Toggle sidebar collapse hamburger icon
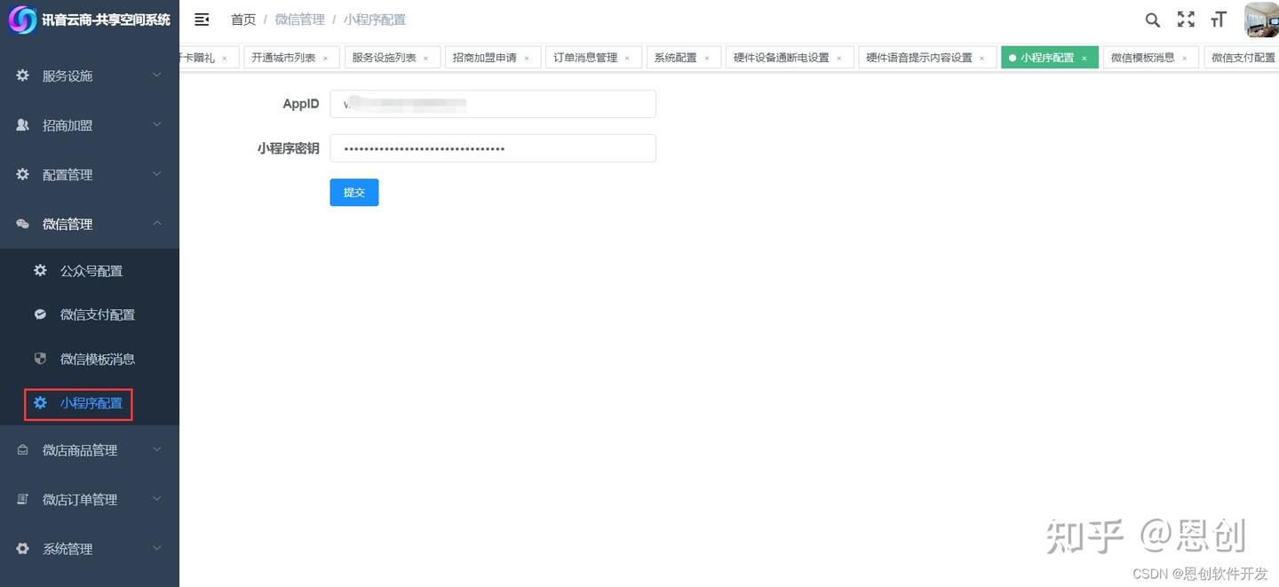1279x587 pixels. [202, 20]
